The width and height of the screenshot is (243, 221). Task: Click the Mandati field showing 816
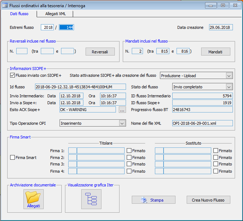point(183,51)
